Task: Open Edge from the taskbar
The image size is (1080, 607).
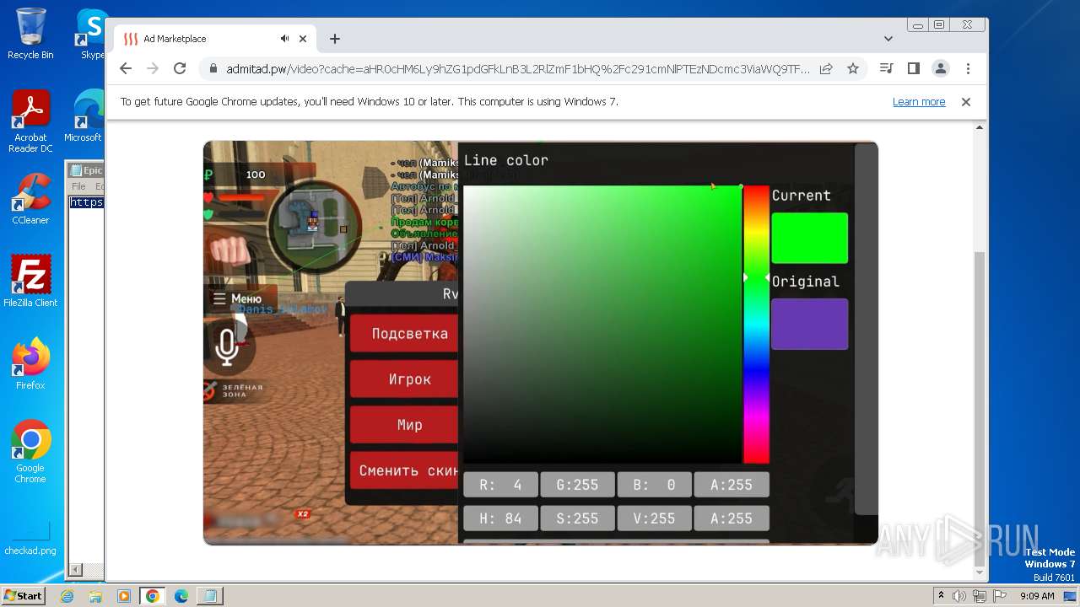Action: coord(181,596)
